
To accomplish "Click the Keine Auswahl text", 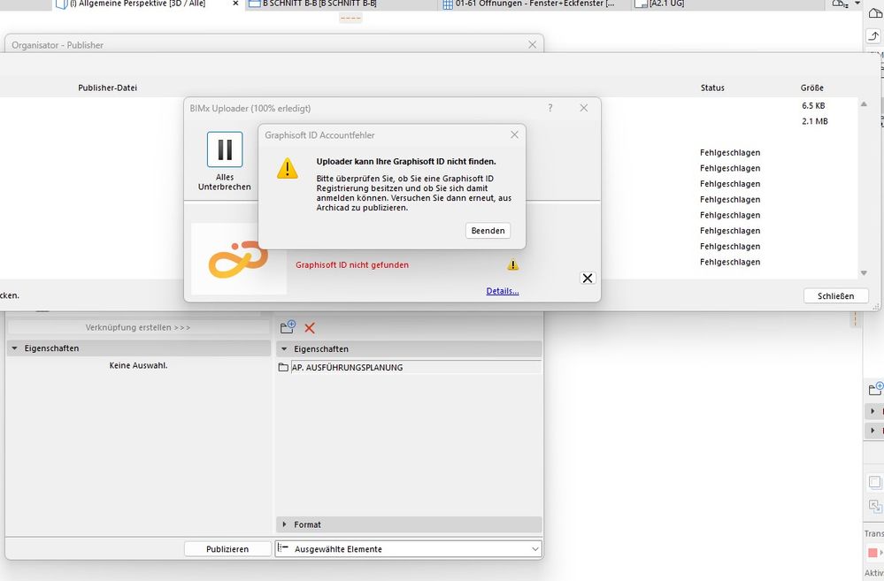I will click(138, 365).
